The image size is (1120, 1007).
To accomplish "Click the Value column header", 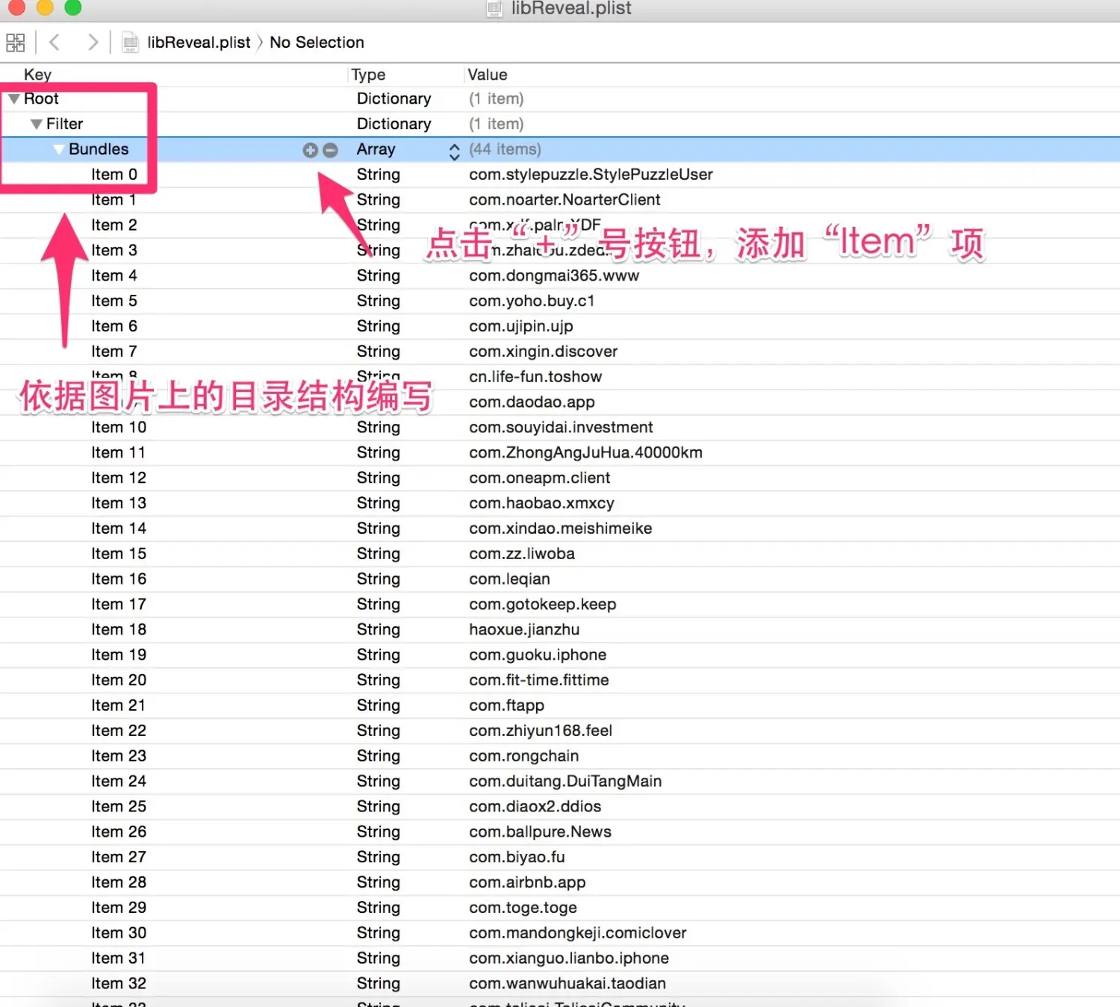I will pyautogui.click(x=488, y=75).
